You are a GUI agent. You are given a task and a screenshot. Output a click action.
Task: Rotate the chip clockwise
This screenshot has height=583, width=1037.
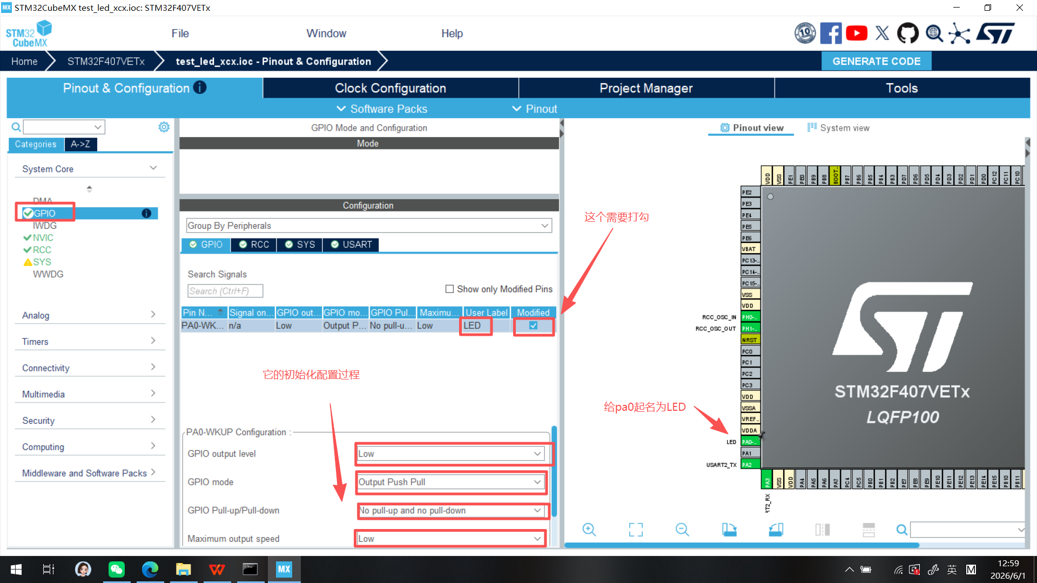pos(729,530)
